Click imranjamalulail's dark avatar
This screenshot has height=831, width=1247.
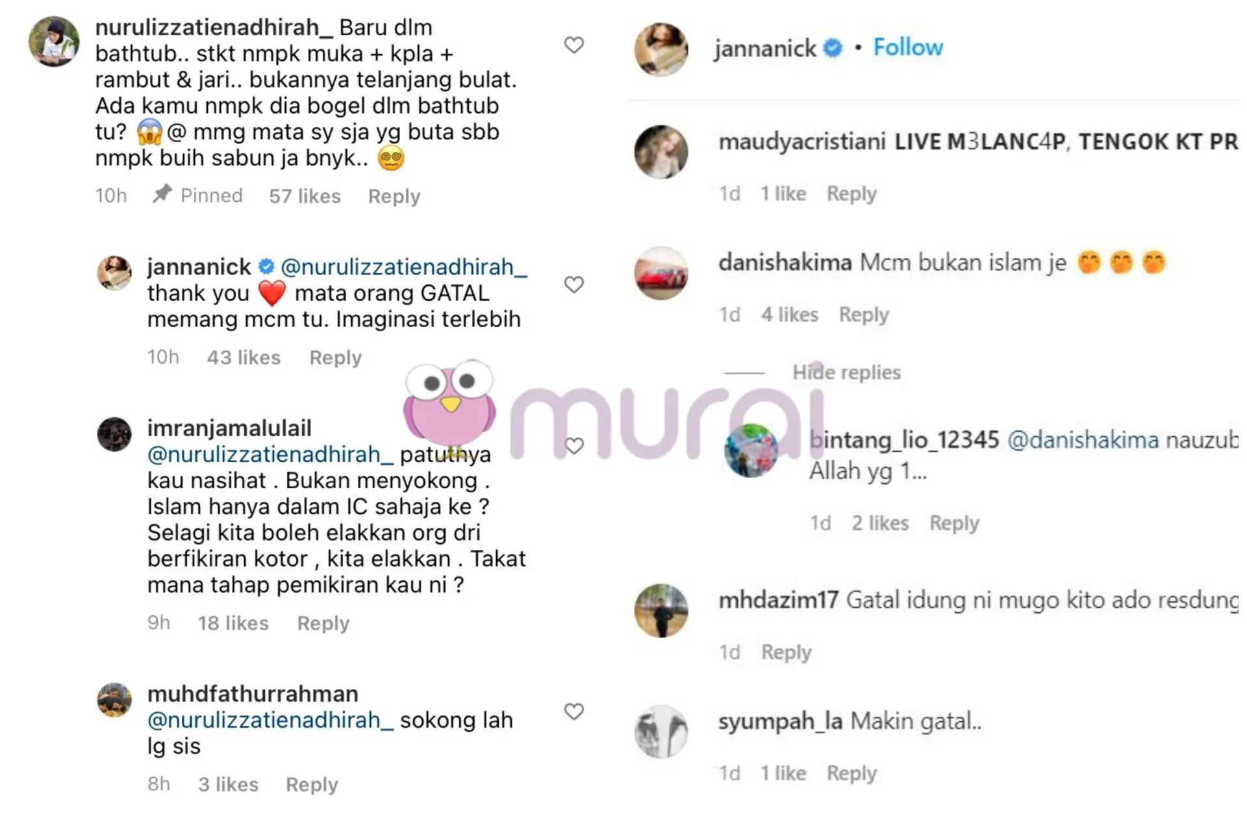[x=114, y=434]
